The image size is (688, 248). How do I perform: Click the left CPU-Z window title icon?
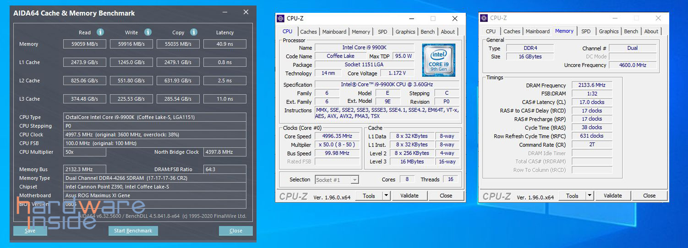coord(281,18)
